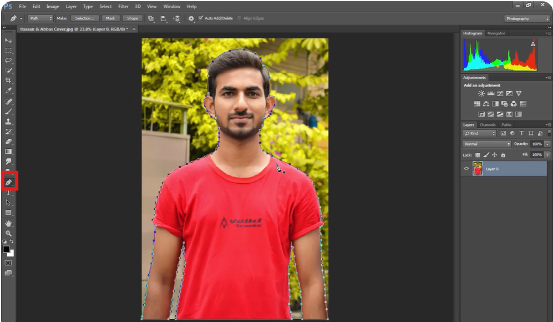553x322 pixels.
Task: Select the Rectangular Marquee tool
Action: 8,51
